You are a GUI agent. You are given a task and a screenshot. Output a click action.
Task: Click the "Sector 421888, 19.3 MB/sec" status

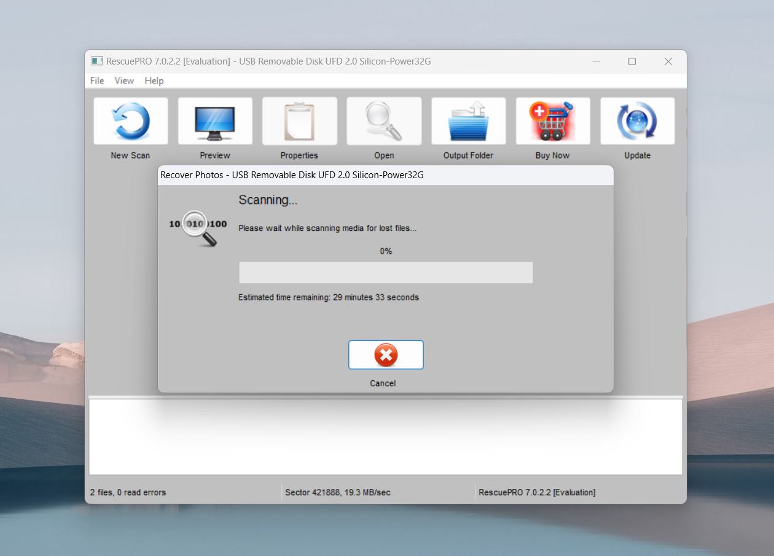(x=338, y=492)
